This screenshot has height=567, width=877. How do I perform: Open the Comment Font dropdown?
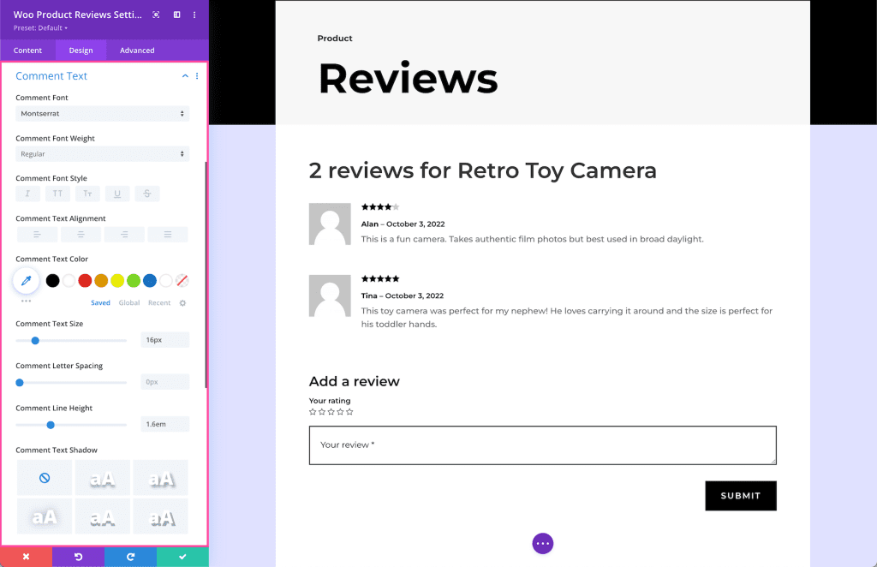[102, 112]
